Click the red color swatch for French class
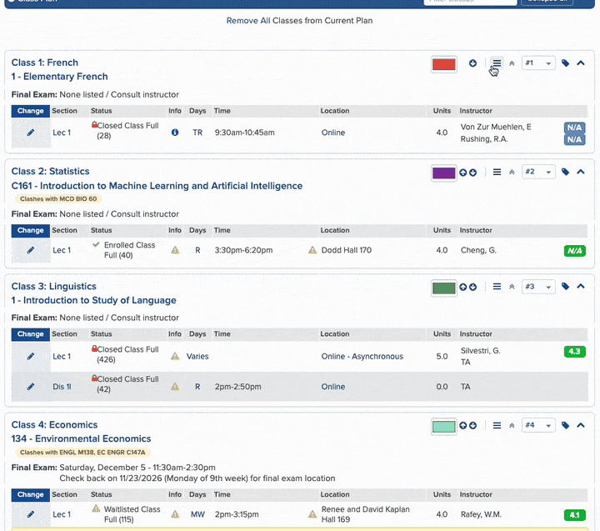 (x=443, y=64)
